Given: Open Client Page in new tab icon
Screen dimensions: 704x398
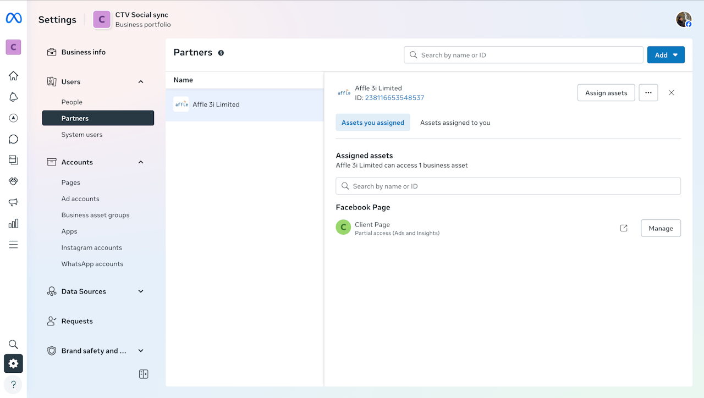Looking at the screenshot, I should coord(624,228).
